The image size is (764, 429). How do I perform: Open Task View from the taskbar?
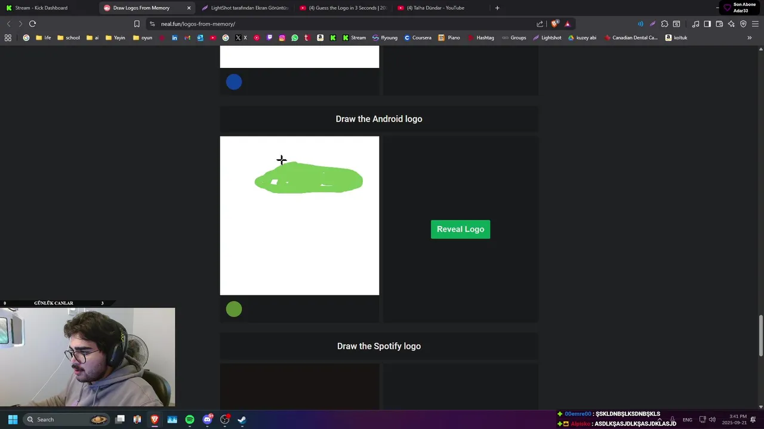click(x=120, y=419)
